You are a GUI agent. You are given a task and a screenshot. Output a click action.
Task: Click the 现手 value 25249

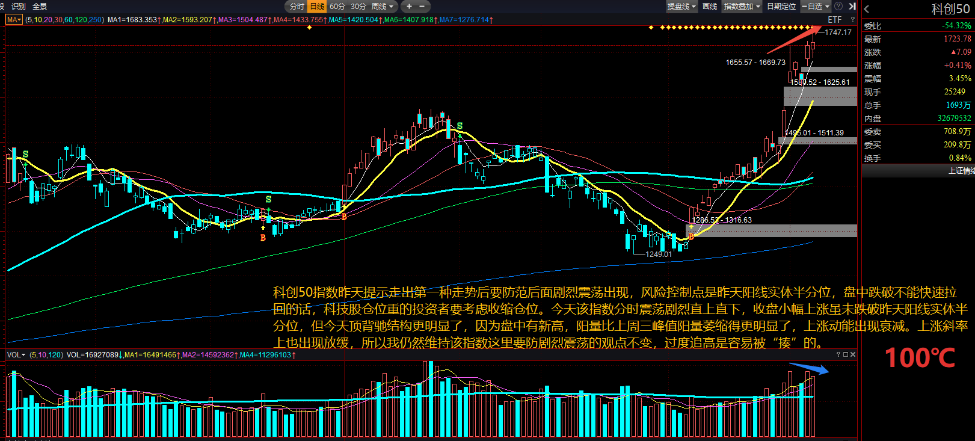(955, 92)
